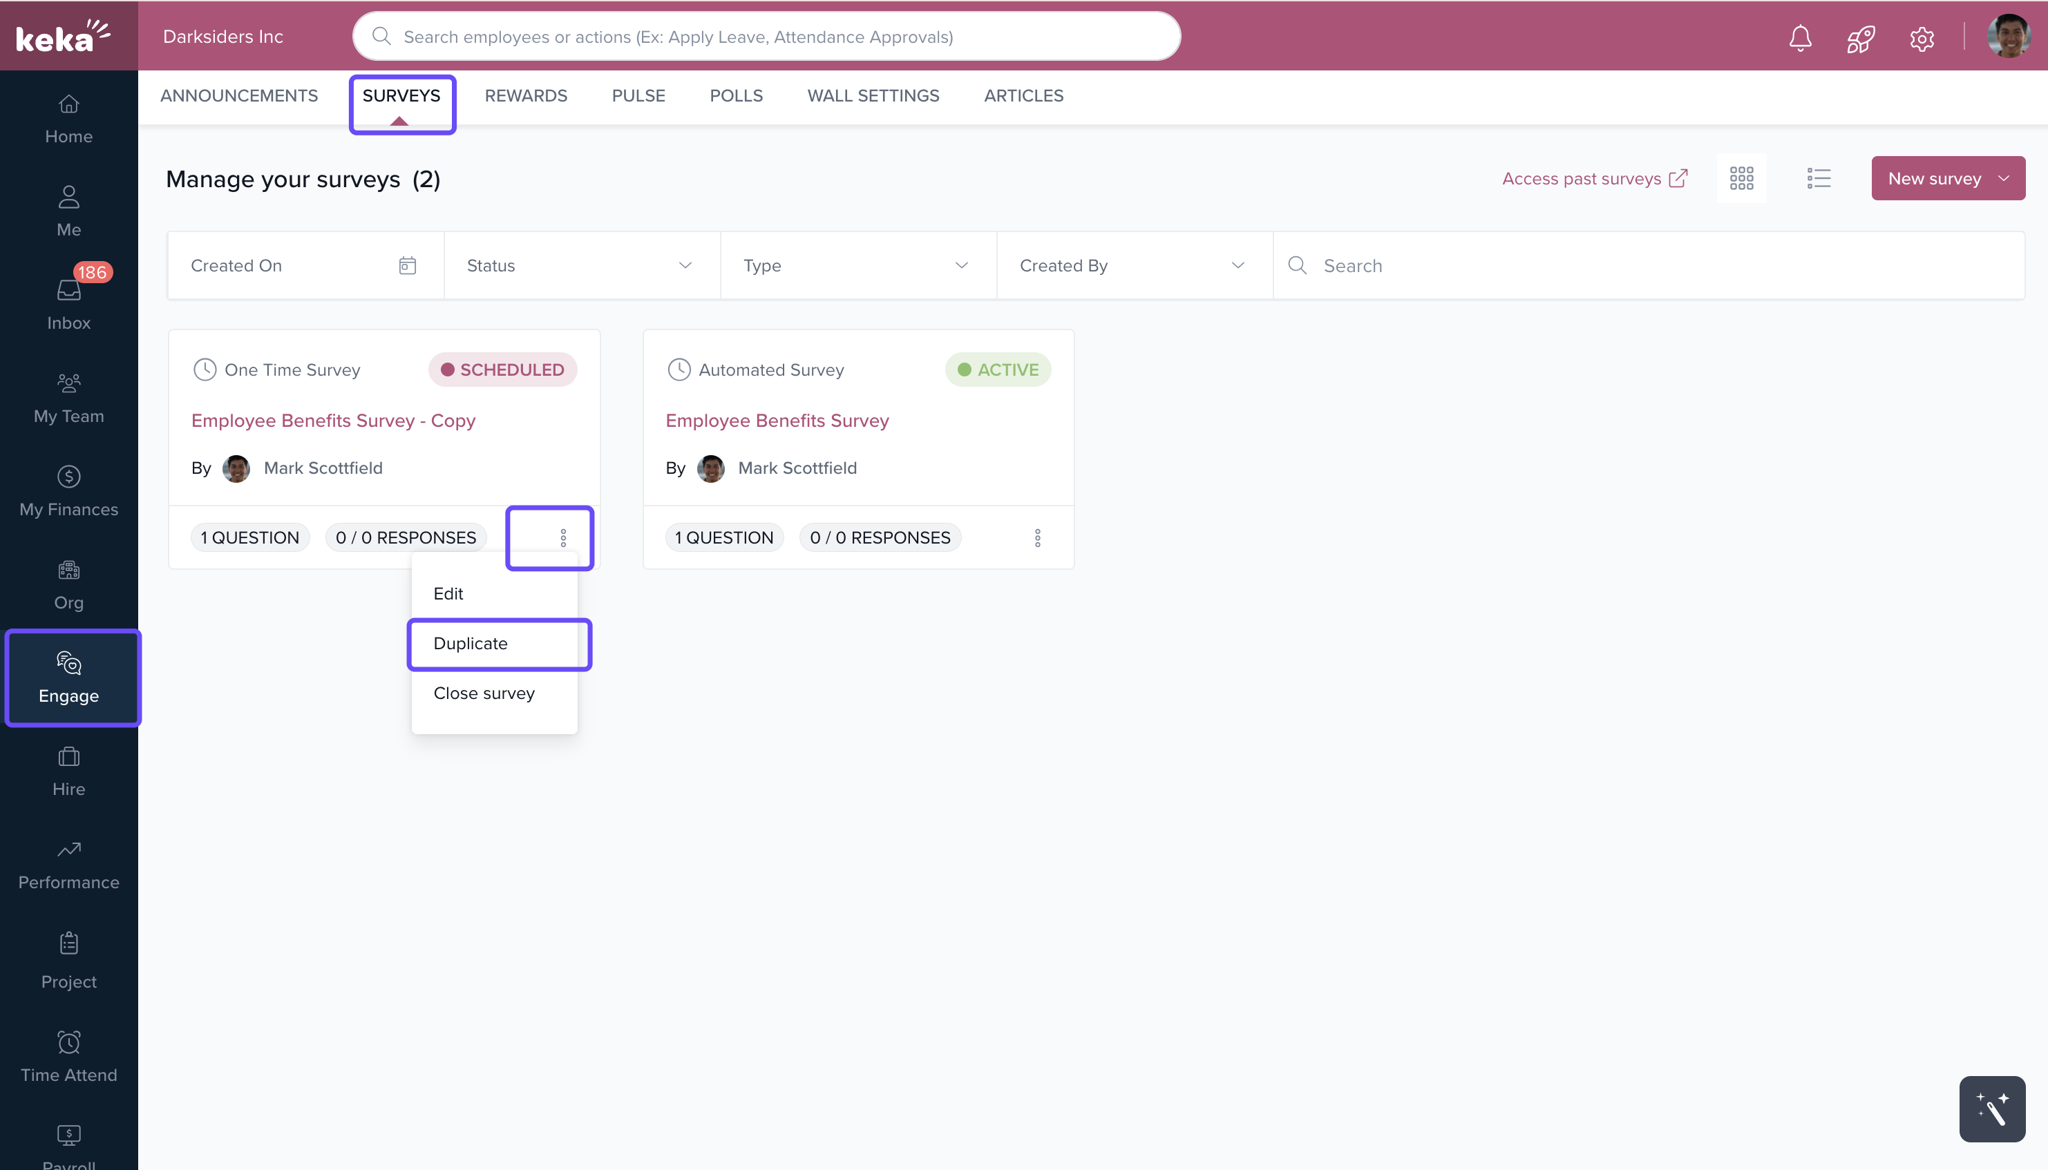The height and width of the screenshot is (1170, 2048).
Task: Switch to list view layout
Action: [1818, 178]
